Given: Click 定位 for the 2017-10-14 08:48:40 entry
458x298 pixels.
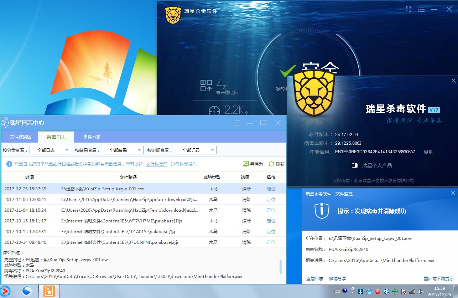Looking at the screenshot, I should tap(271, 242).
